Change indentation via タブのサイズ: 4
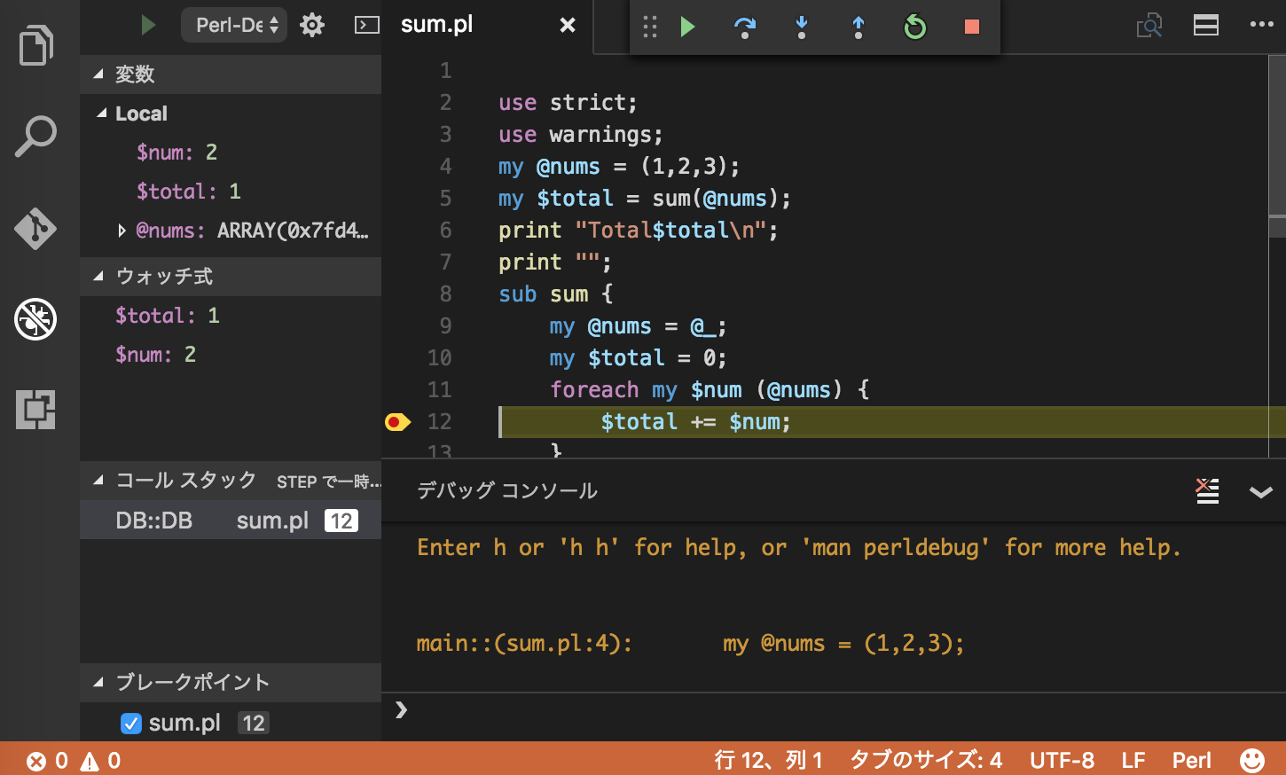 pos(926,761)
